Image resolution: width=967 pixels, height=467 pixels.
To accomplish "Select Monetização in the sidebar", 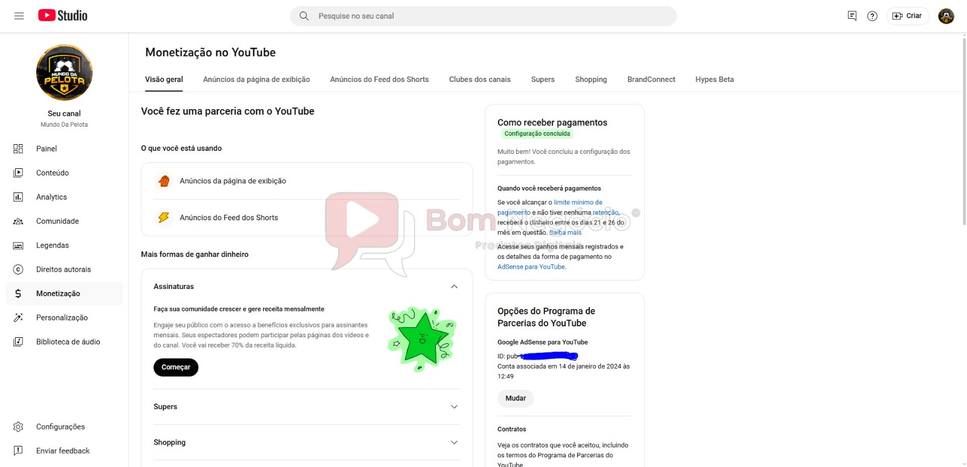I will pos(64,293).
